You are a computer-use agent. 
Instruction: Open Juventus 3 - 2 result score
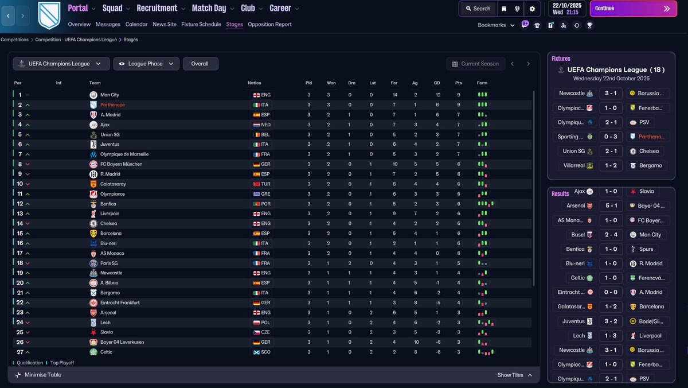(611, 321)
